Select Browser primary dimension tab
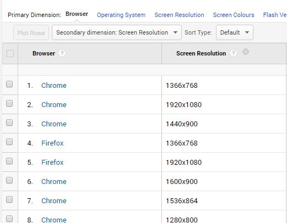Viewport: 287px width, 223px height. 77,14
